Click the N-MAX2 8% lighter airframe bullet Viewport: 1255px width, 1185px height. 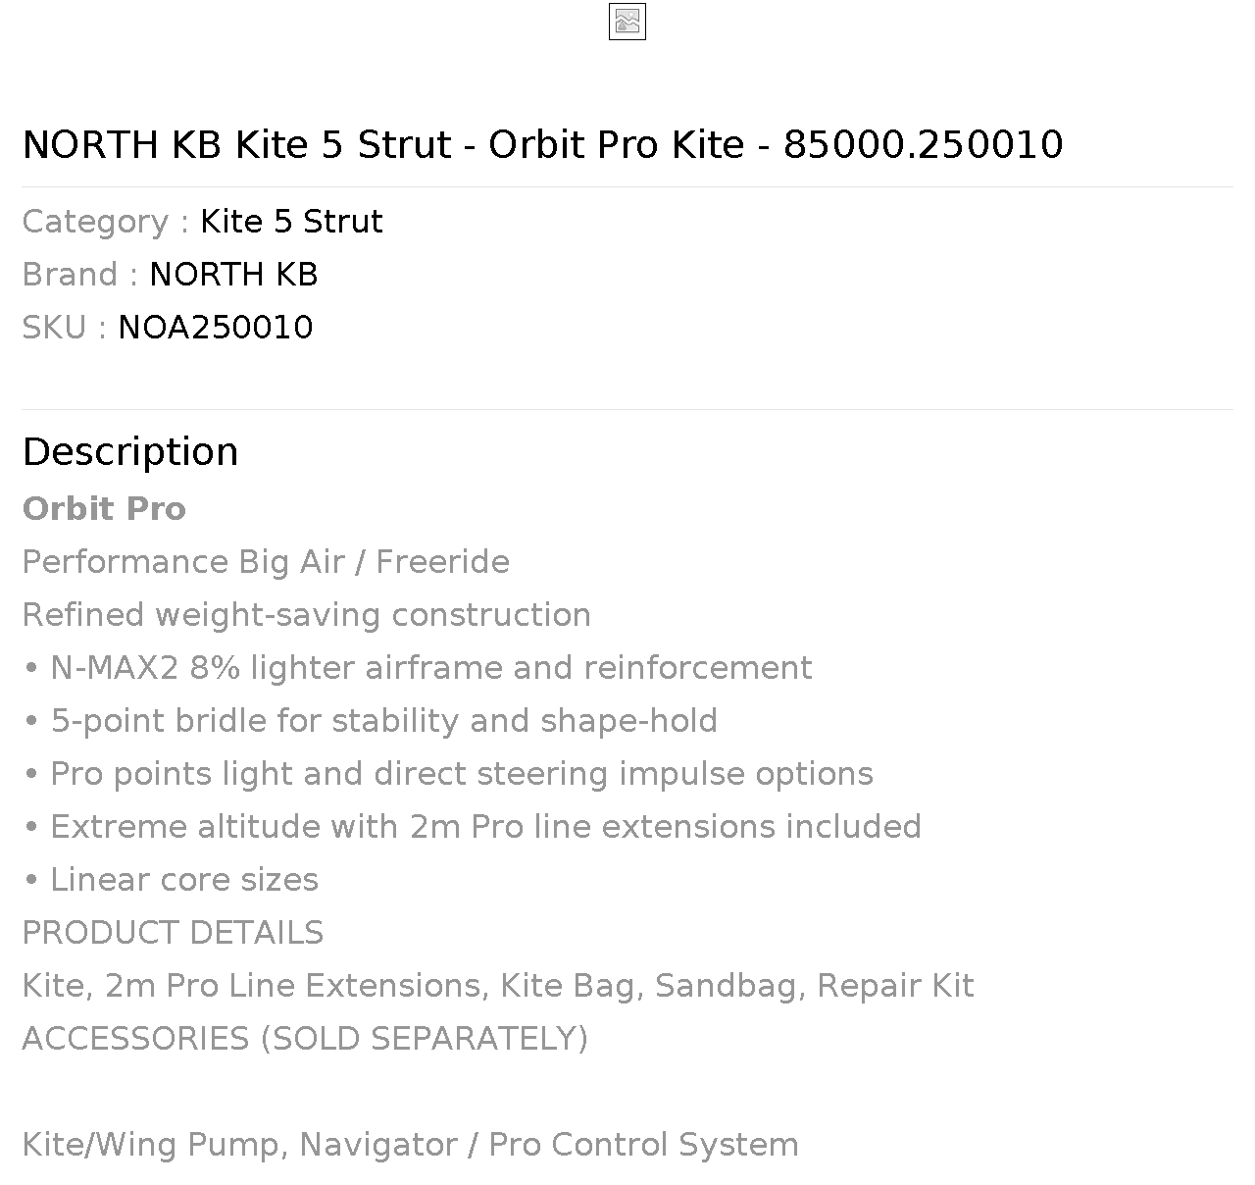click(x=418, y=667)
